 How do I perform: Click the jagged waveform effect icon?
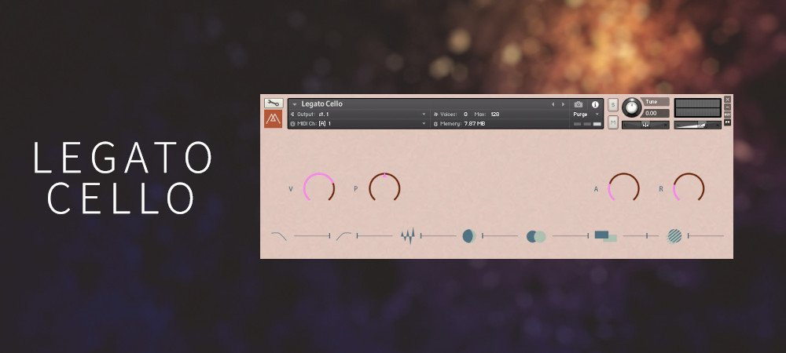[408, 235]
